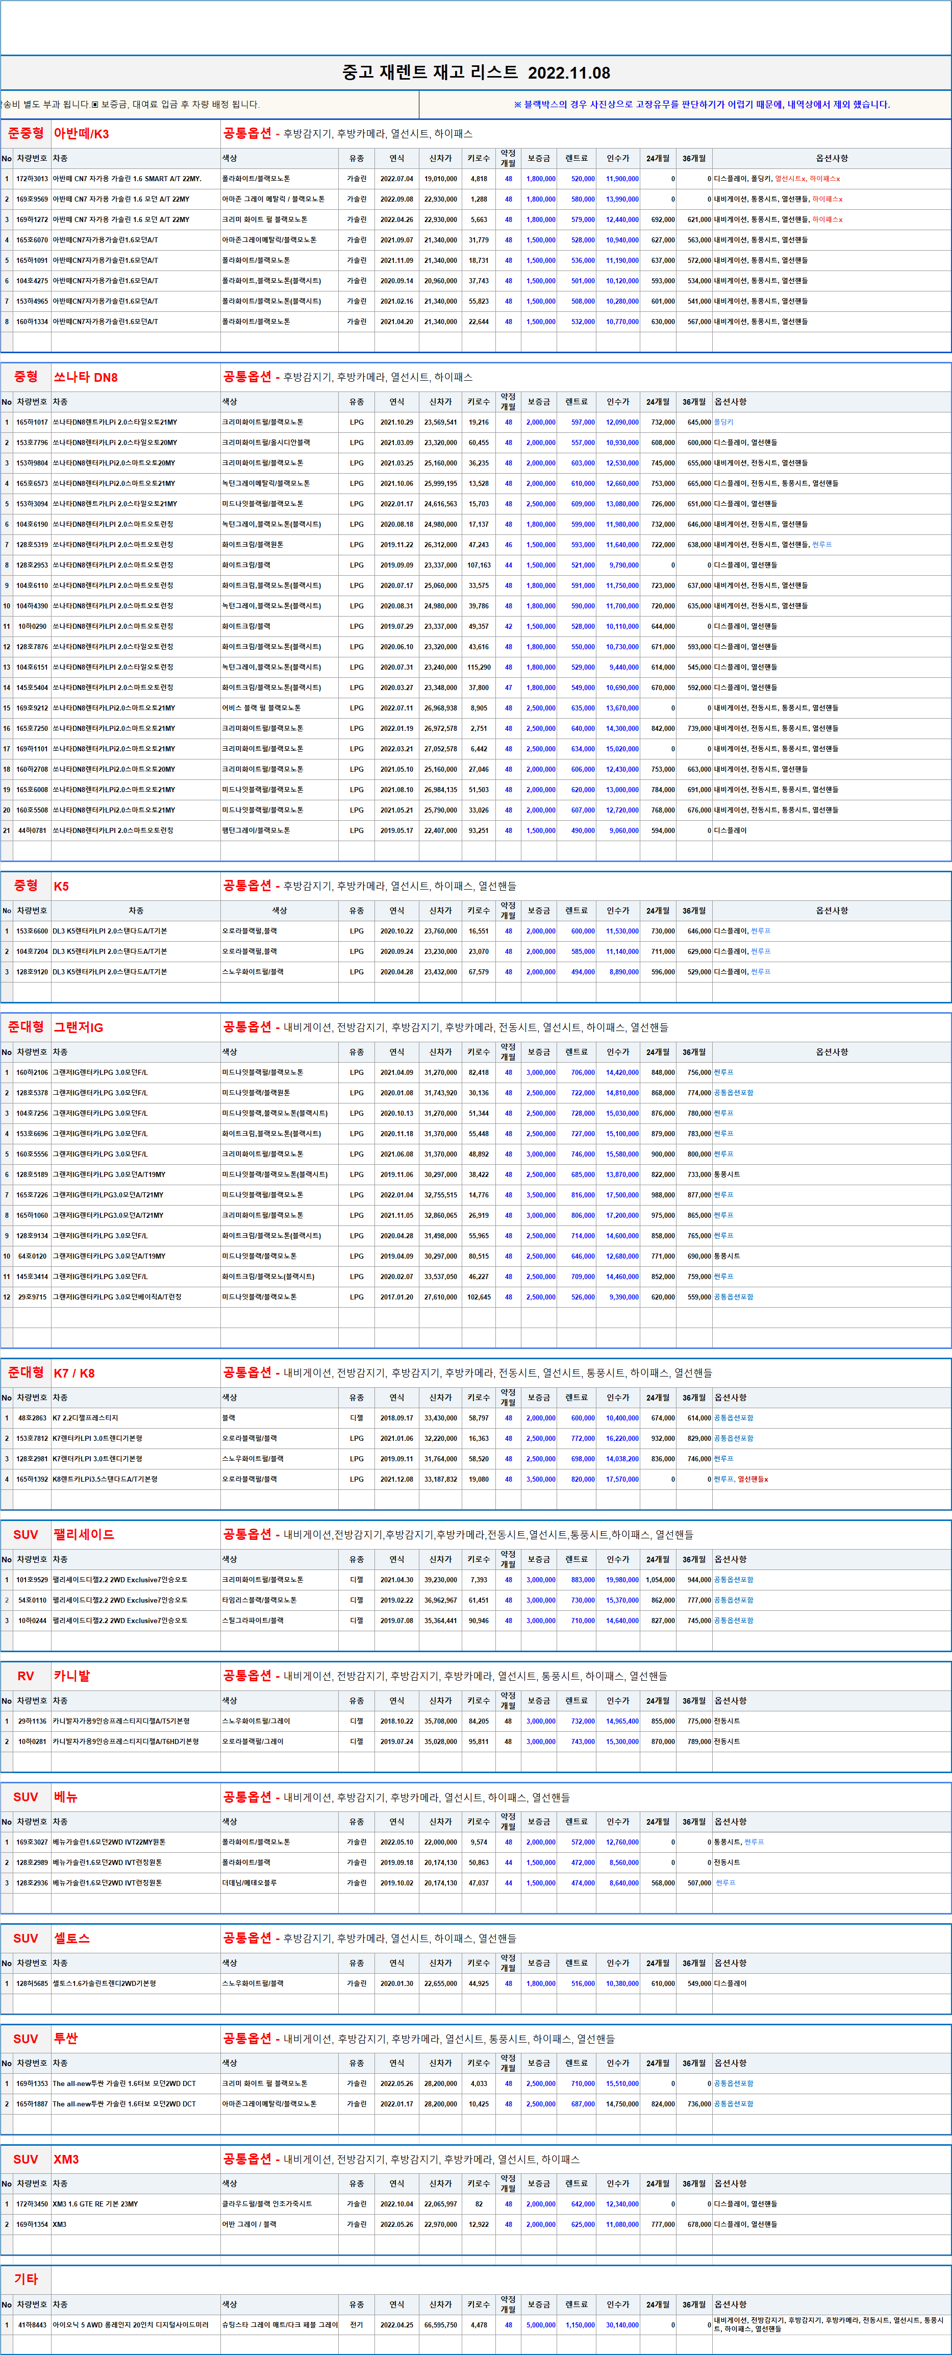Select mileage cell '115,290'
Screen dimensions: 952x2355
[479, 668]
